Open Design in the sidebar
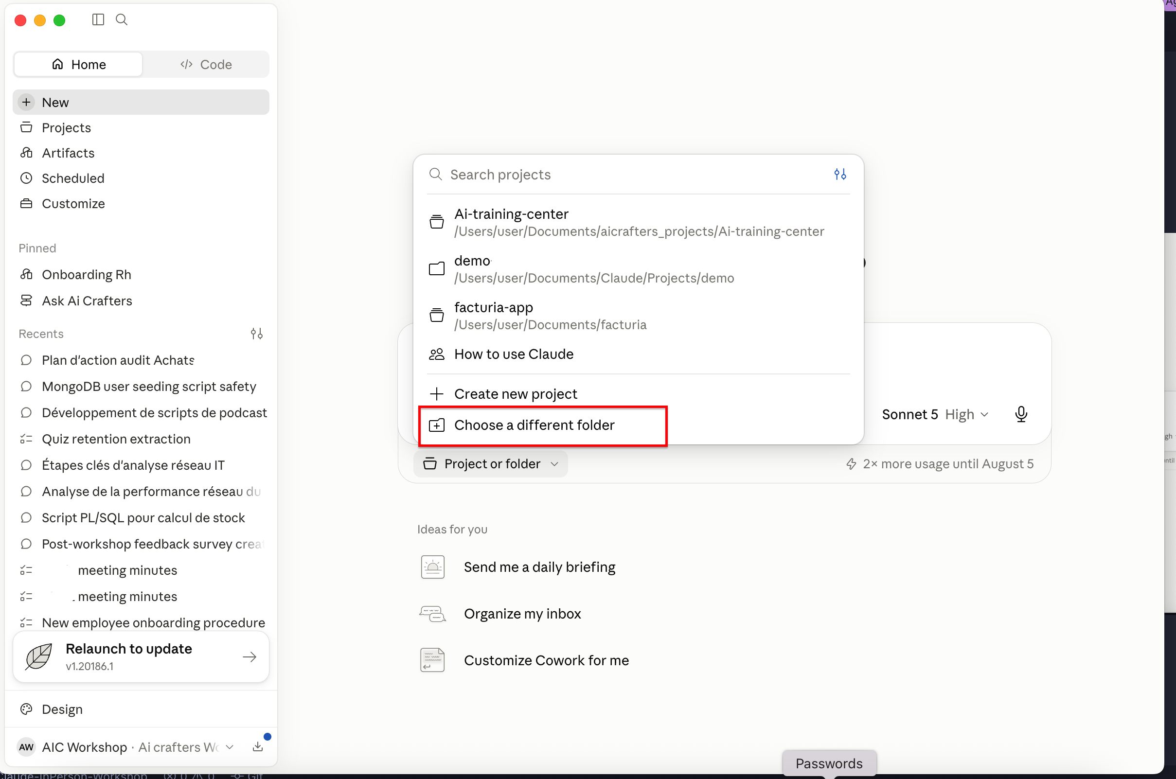This screenshot has width=1176, height=779. tap(141, 709)
